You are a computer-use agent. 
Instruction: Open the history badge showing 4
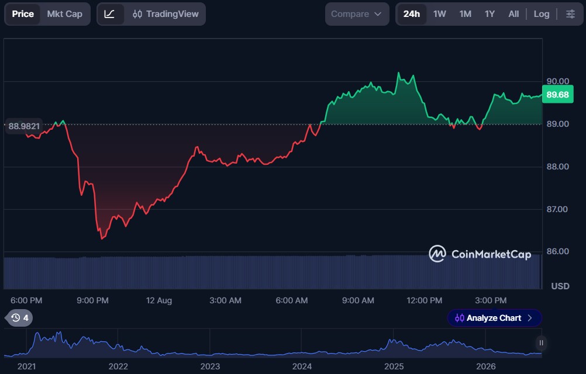(20, 318)
